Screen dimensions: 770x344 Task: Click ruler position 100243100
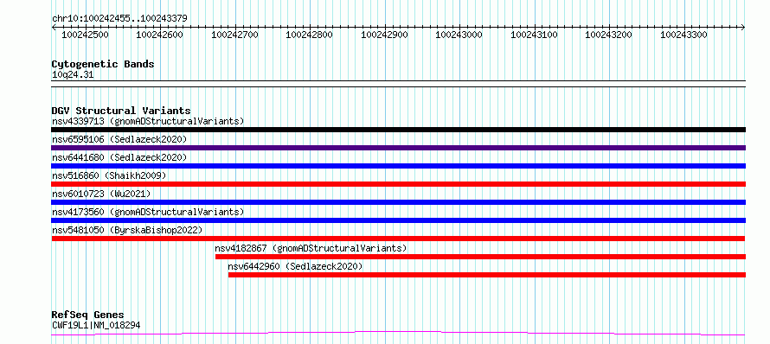tap(535, 35)
